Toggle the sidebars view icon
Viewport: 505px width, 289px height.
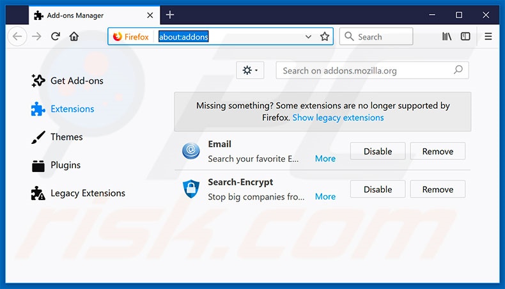click(x=465, y=36)
